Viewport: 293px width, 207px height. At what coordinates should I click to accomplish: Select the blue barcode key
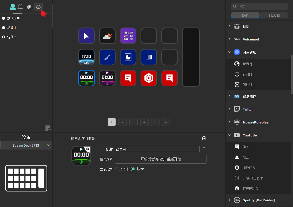(149, 57)
